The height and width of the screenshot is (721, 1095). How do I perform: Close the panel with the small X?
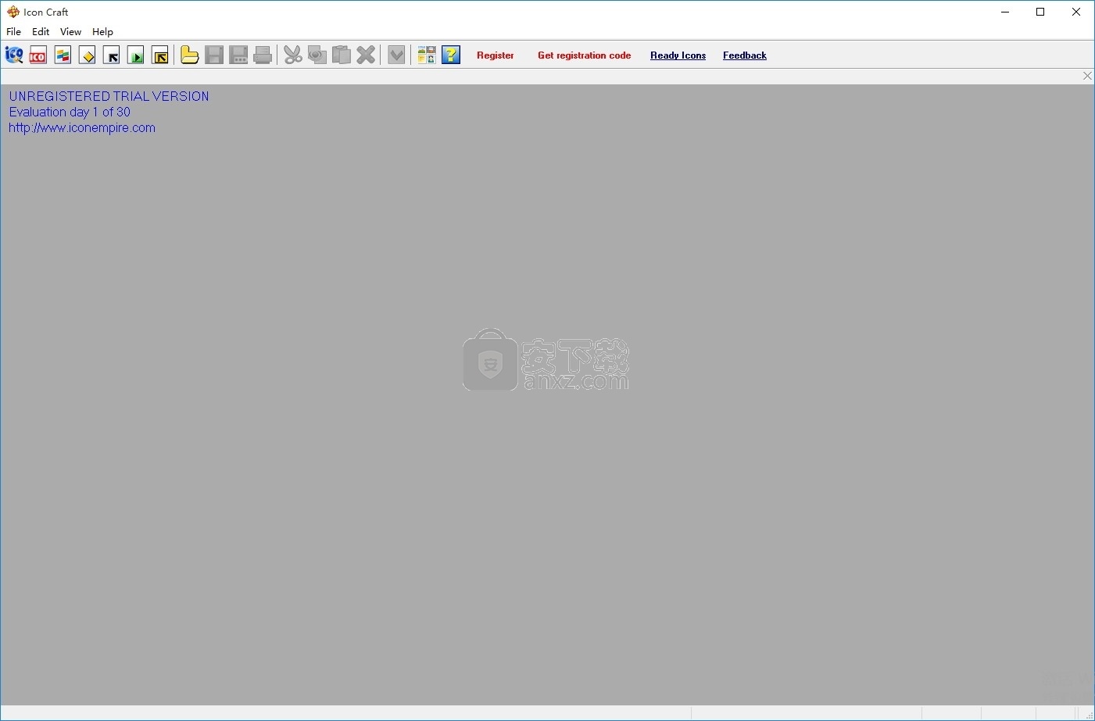pos(1087,76)
